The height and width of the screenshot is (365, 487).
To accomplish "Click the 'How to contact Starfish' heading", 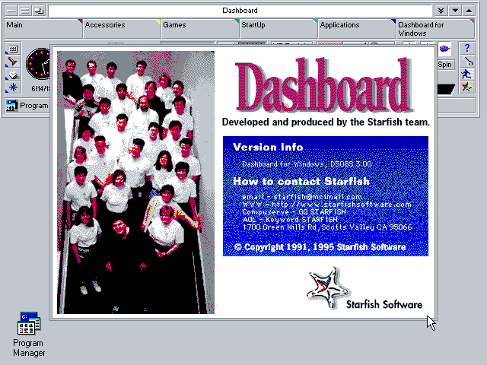I will click(301, 181).
